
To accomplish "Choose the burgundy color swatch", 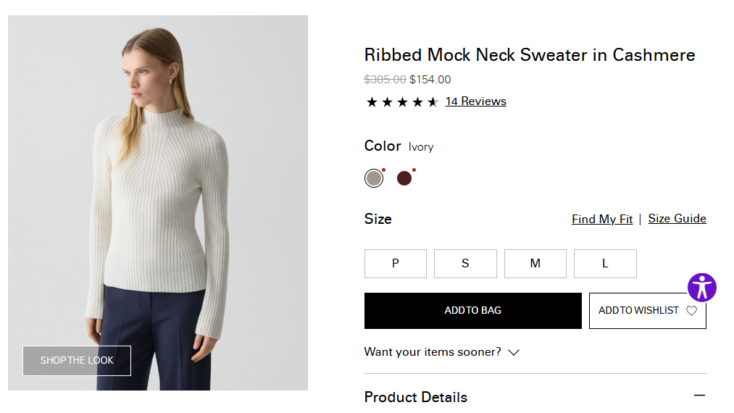I will (404, 178).
